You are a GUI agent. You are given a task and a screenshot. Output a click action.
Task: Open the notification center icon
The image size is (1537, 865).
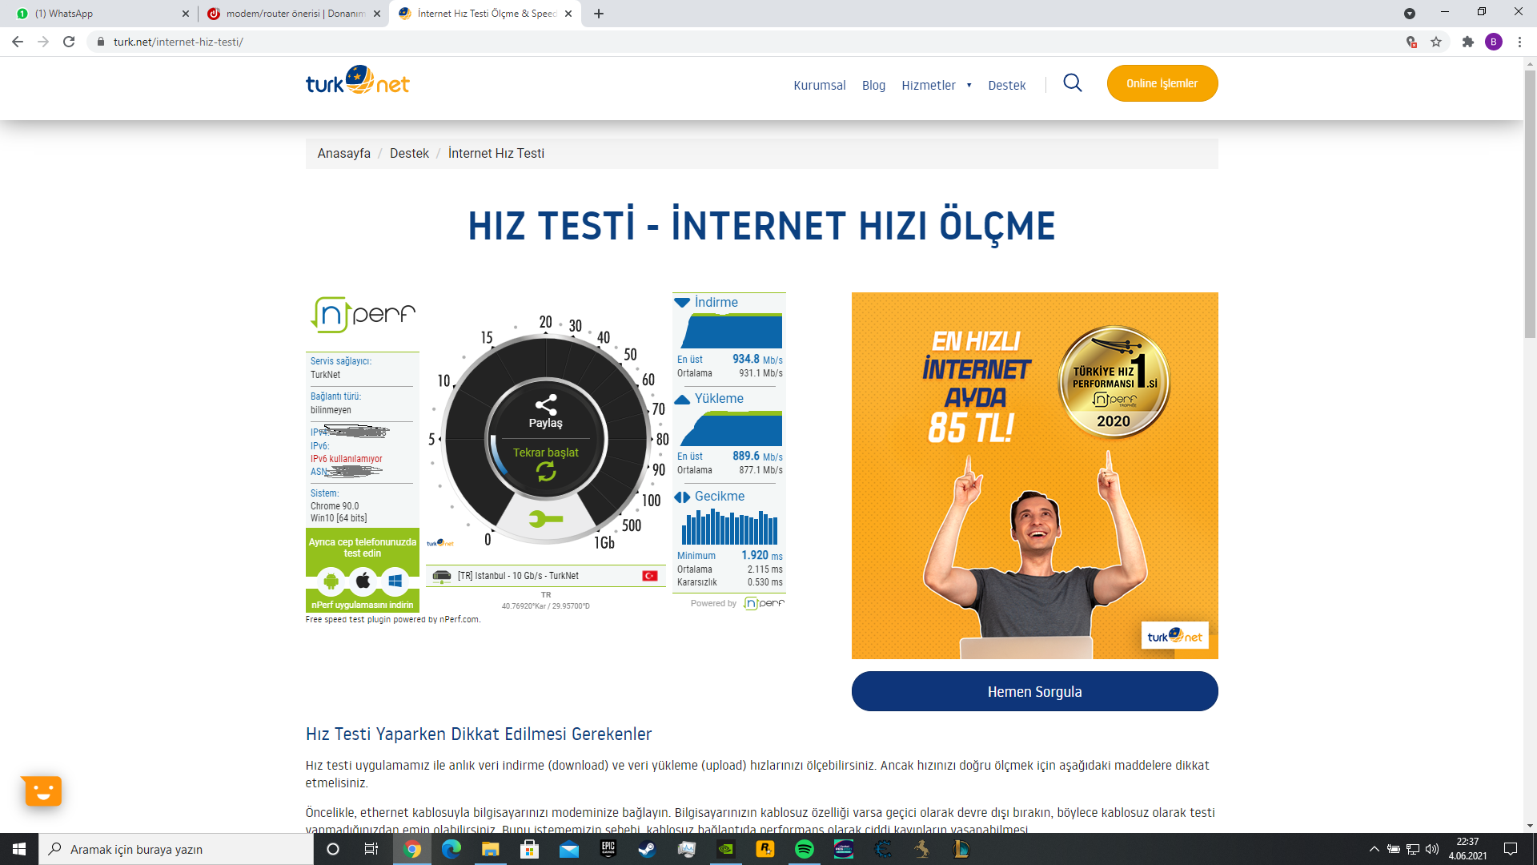tap(1511, 849)
